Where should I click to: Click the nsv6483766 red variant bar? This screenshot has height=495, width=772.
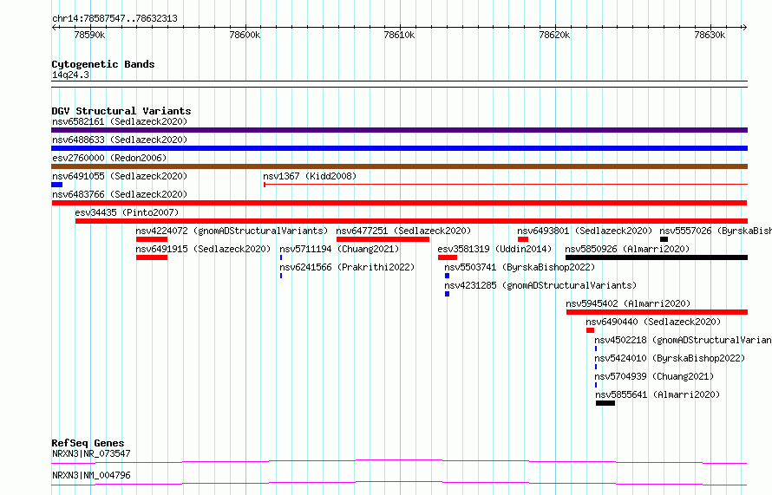[x=399, y=203]
